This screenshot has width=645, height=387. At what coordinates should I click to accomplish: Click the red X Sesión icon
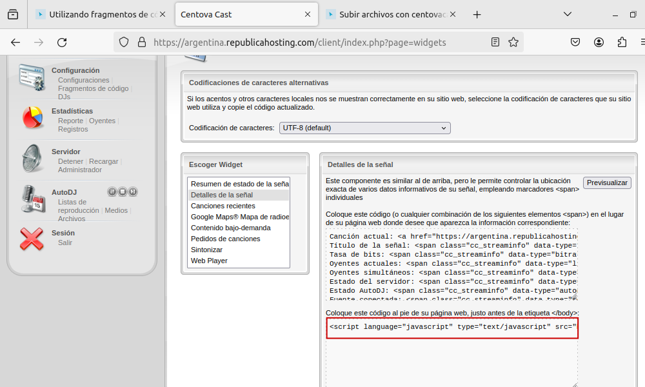coord(32,239)
